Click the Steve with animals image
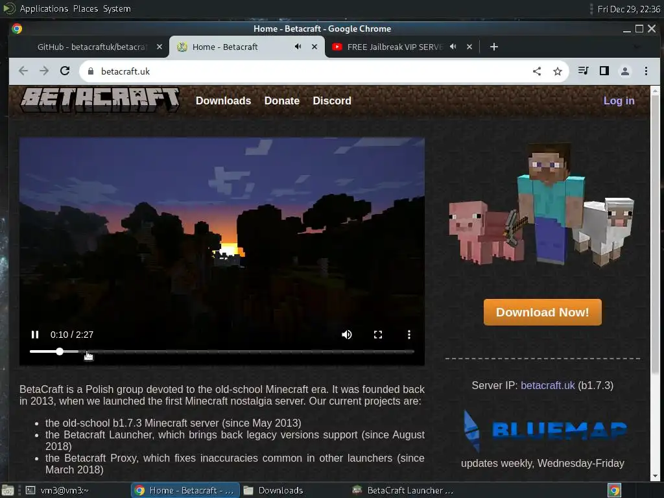 [x=541, y=206]
